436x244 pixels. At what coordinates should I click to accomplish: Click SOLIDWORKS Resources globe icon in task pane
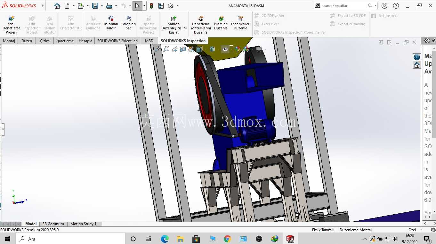(417, 57)
